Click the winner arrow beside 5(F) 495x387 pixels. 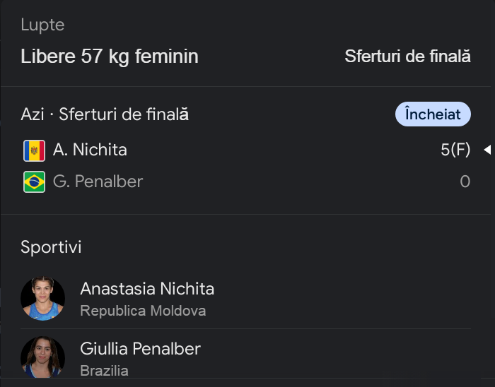point(487,150)
